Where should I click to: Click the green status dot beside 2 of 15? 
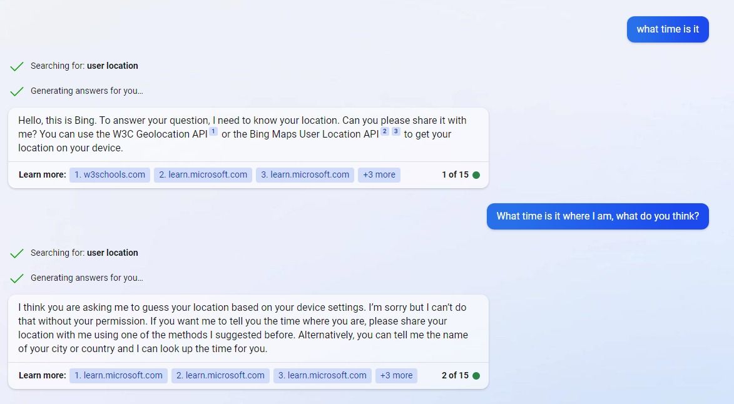pyautogui.click(x=477, y=375)
